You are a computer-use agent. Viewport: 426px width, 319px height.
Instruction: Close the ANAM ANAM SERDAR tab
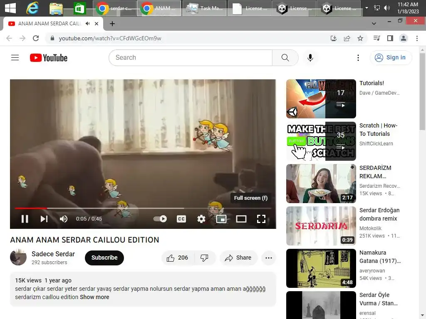(x=97, y=24)
